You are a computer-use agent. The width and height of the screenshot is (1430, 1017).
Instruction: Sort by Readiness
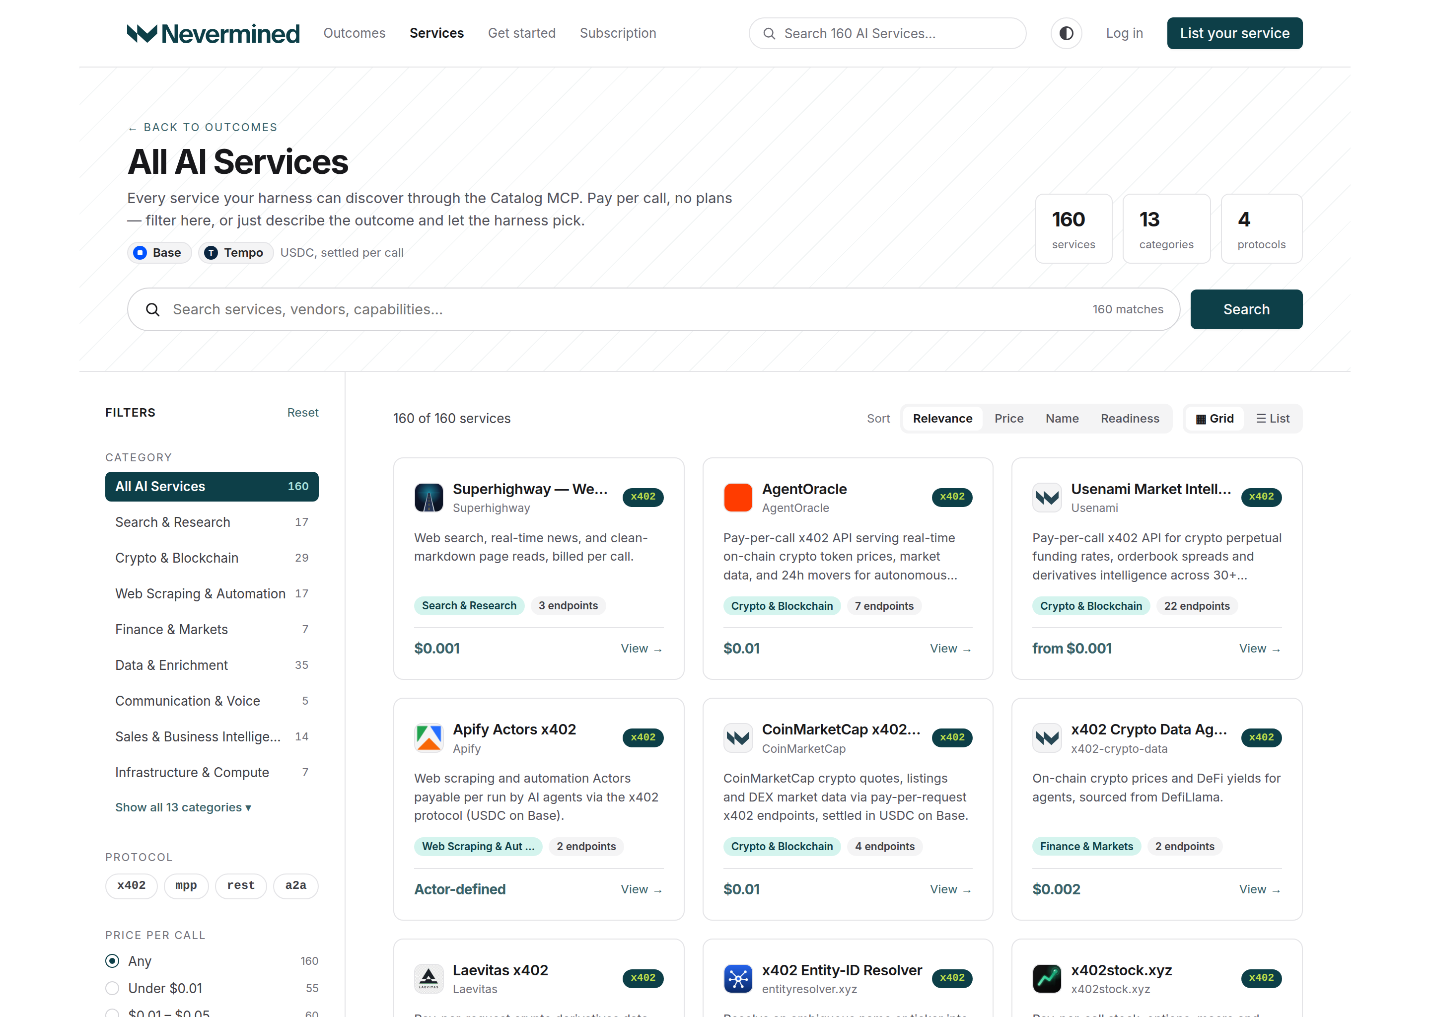click(1130, 418)
